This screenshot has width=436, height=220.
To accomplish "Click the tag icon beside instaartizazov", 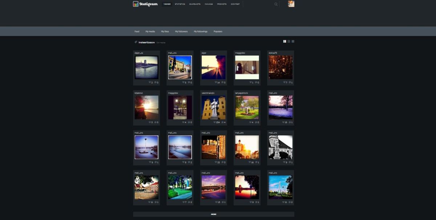I will pyautogui.click(x=136, y=42).
